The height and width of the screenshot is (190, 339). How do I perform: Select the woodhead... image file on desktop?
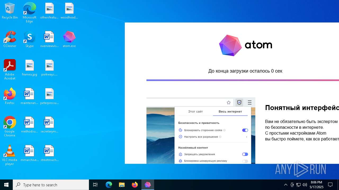(69, 11)
